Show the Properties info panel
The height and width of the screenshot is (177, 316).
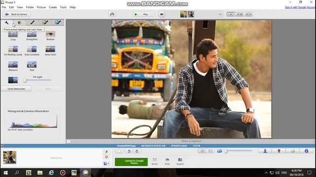306,151
